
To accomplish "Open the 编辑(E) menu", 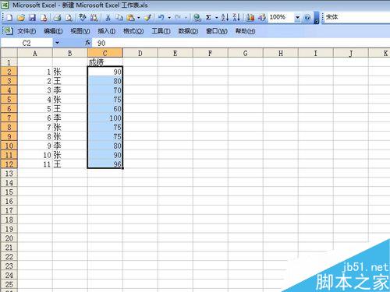I will click(x=53, y=31).
